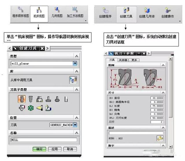This screenshot has width=185, height=161.
Task: Click the (R1) 底圆角半径 field
Action: 157,102
